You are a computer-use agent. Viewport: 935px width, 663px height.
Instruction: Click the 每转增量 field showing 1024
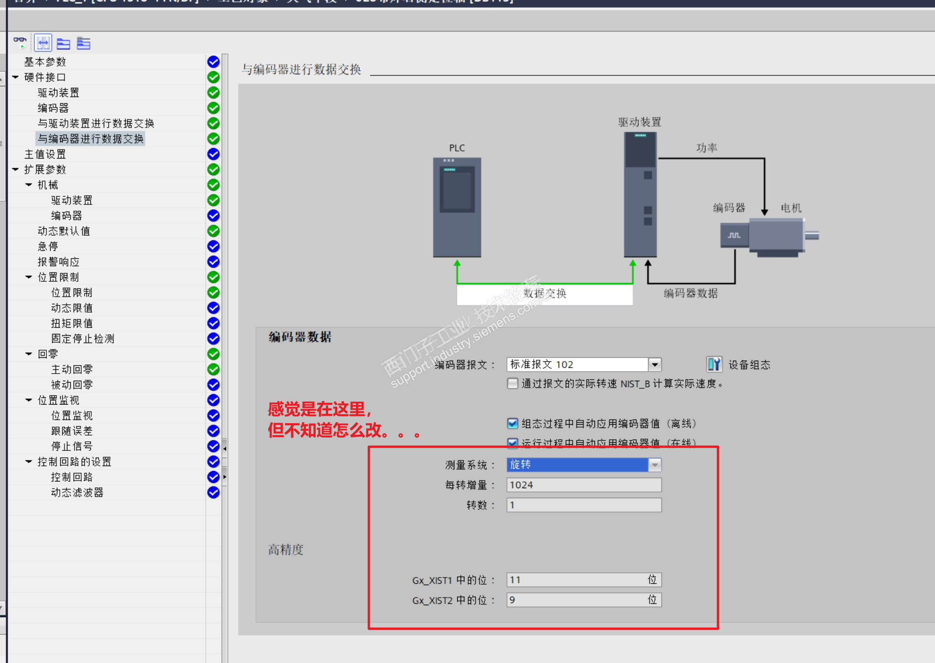click(x=583, y=485)
